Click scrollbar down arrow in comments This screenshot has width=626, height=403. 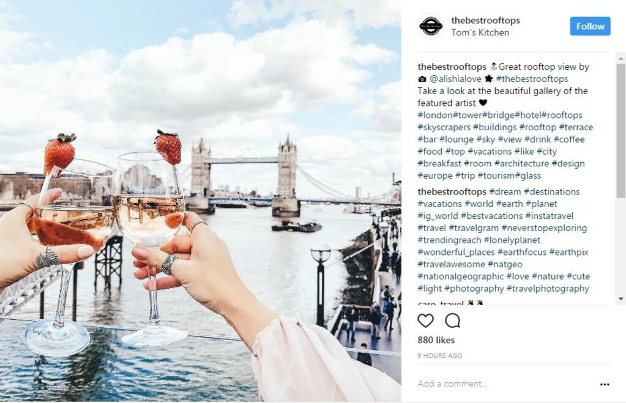pos(621,299)
